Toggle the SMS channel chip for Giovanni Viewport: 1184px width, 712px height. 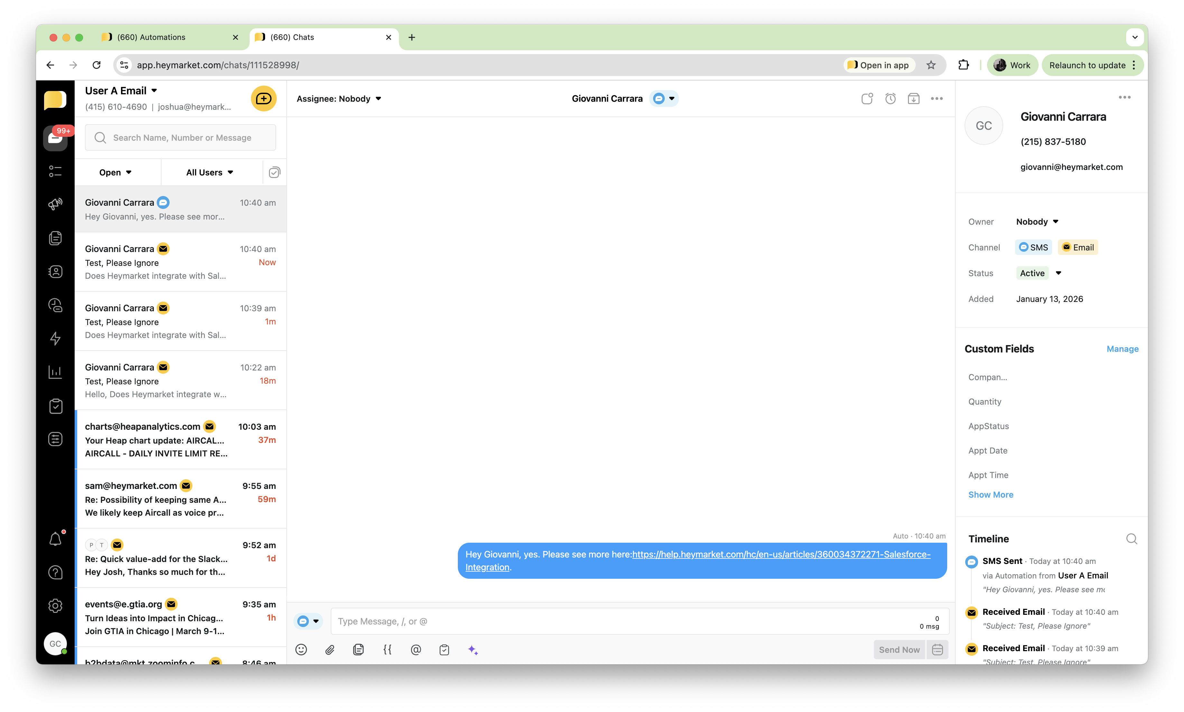point(1033,247)
